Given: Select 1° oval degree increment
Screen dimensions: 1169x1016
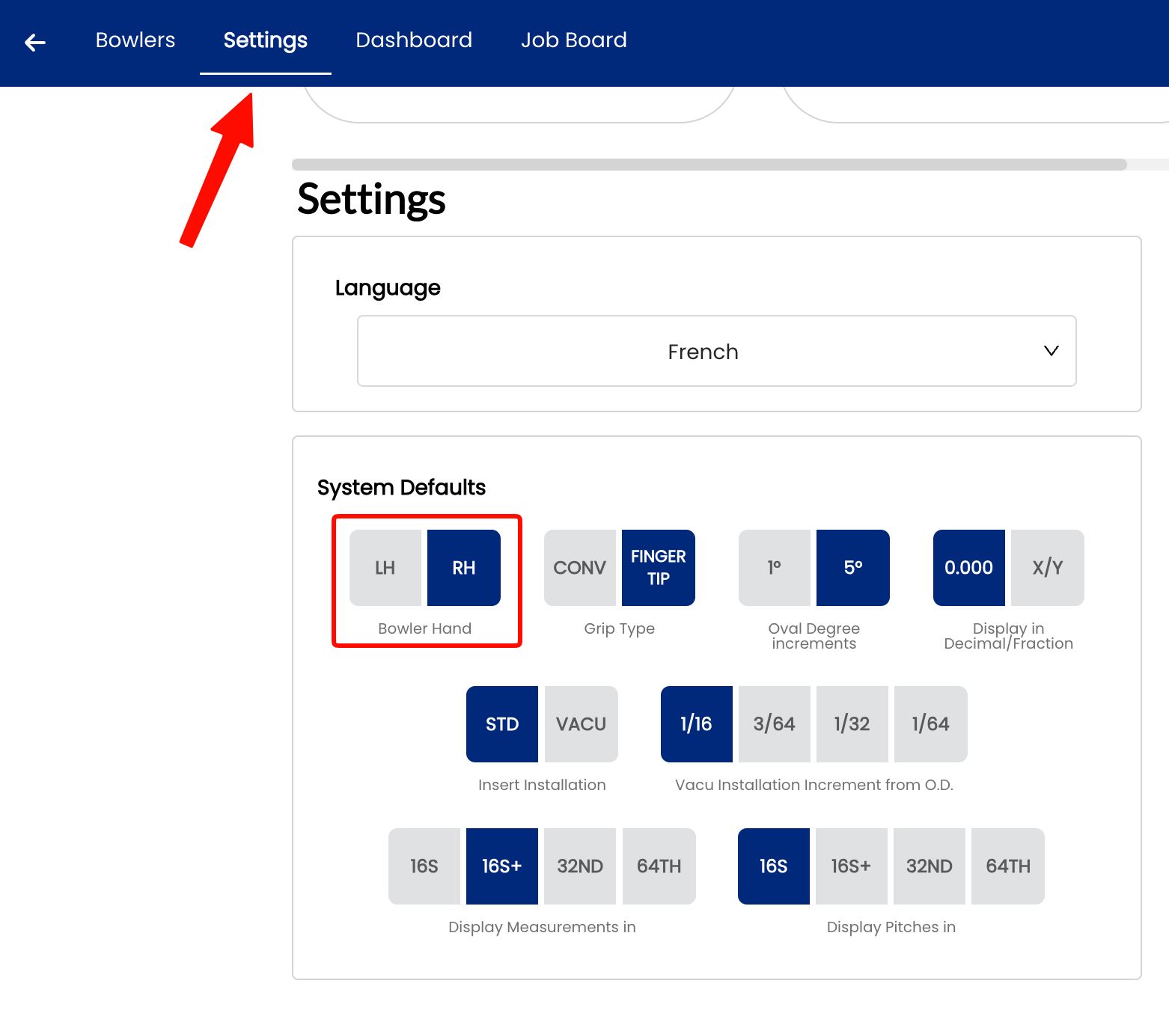Looking at the screenshot, I should (x=775, y=568).
